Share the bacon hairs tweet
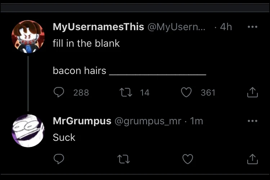 [252, 93]
